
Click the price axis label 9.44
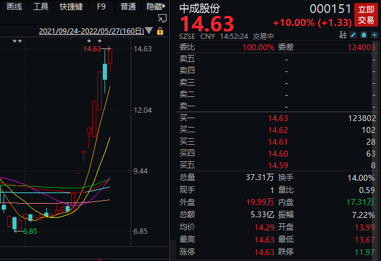[141, 171]
